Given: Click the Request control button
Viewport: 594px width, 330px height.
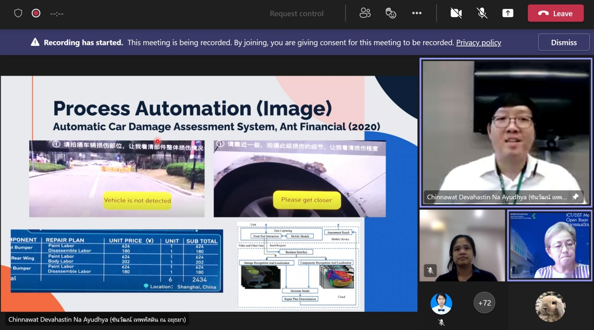Looking at the screenshot, I should [x=296, y=14].
